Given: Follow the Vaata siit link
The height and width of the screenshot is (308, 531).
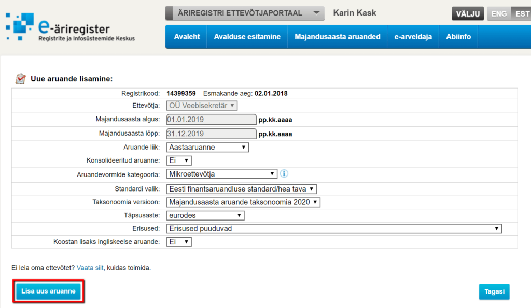Looking at the screenshot, I should 90,268.
